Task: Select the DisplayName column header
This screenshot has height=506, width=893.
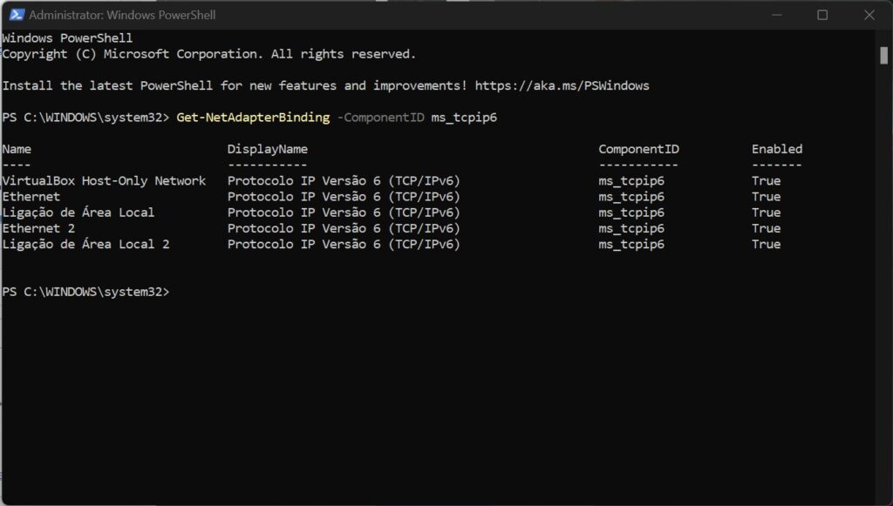Action: tap(267, 149)
